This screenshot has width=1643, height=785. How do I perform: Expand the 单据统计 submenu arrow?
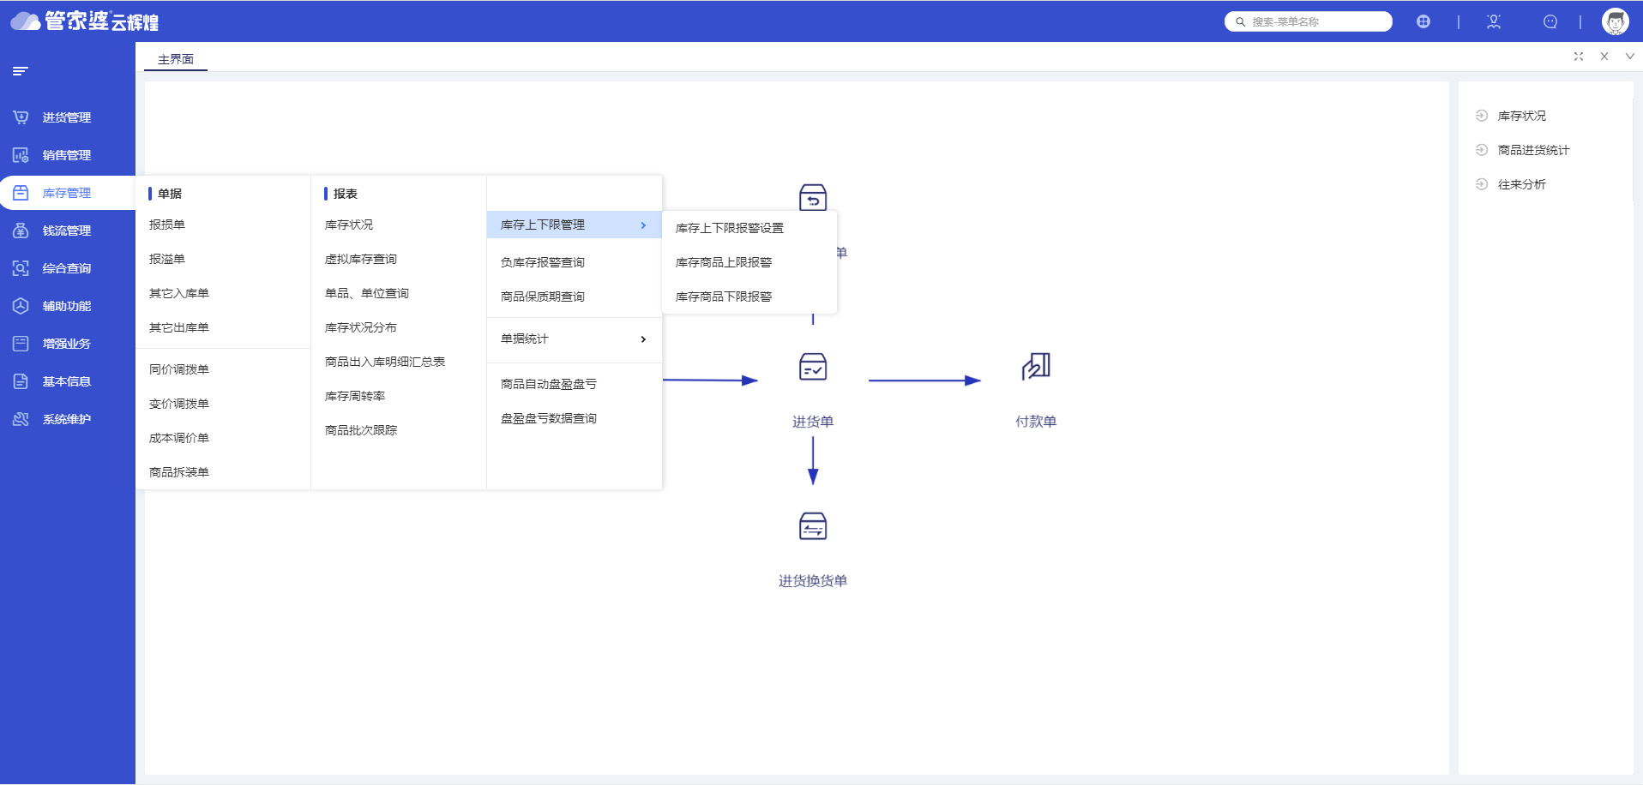coord(643,339)
